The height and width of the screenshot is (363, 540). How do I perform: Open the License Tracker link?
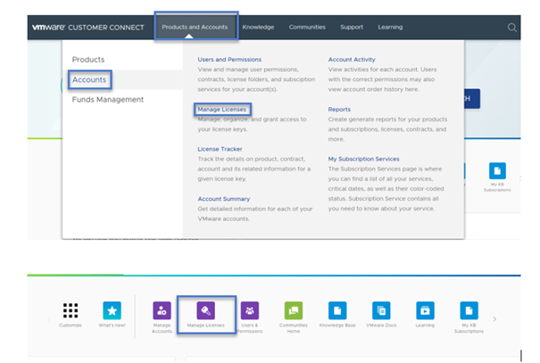(x=220, y=149)
